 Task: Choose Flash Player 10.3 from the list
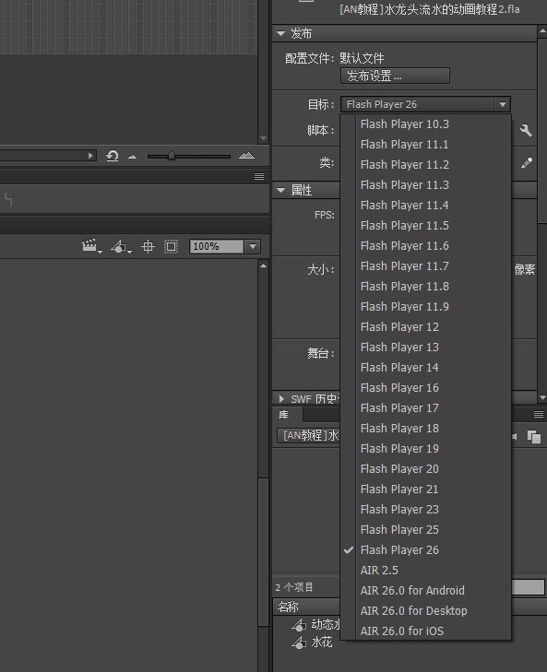click(x=434, y=124)
